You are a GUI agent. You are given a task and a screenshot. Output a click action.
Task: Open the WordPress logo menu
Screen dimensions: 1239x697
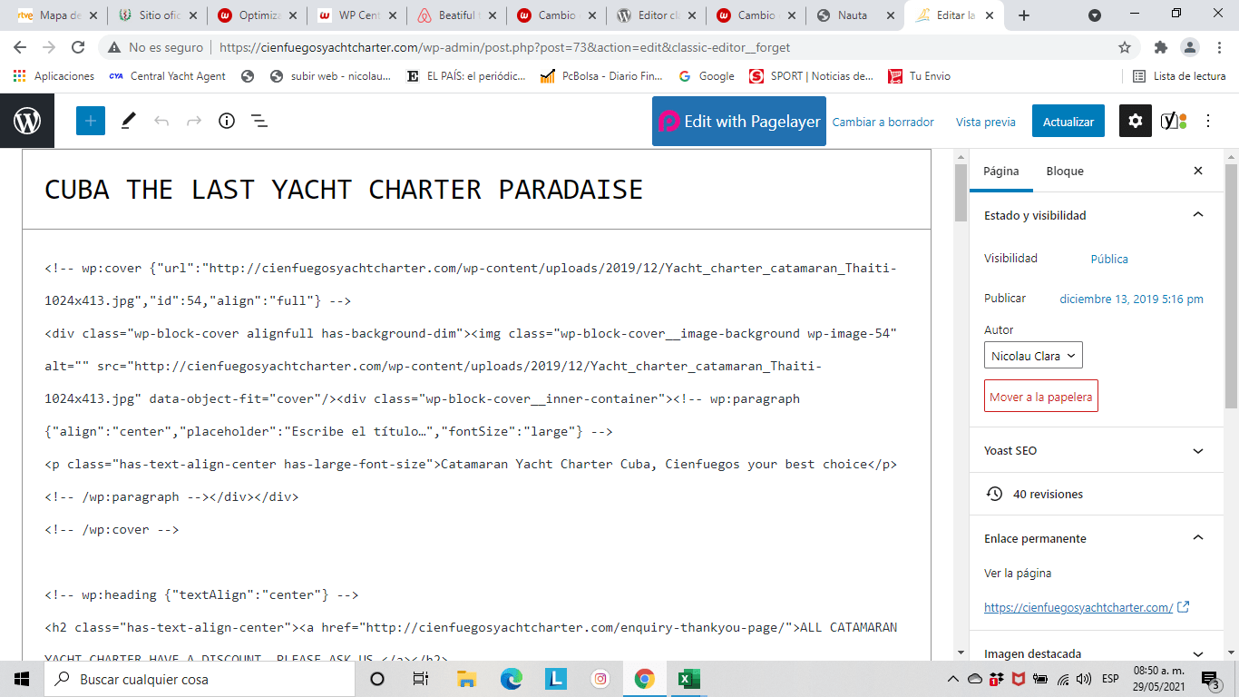point(27,121)
